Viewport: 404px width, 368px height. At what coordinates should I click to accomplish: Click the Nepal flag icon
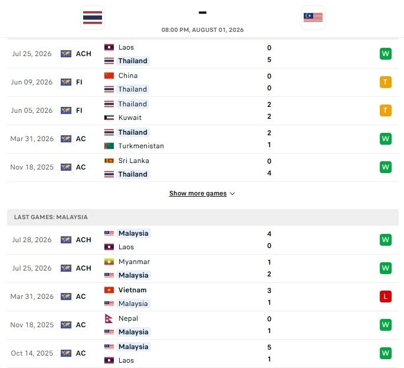coord(109,318)
